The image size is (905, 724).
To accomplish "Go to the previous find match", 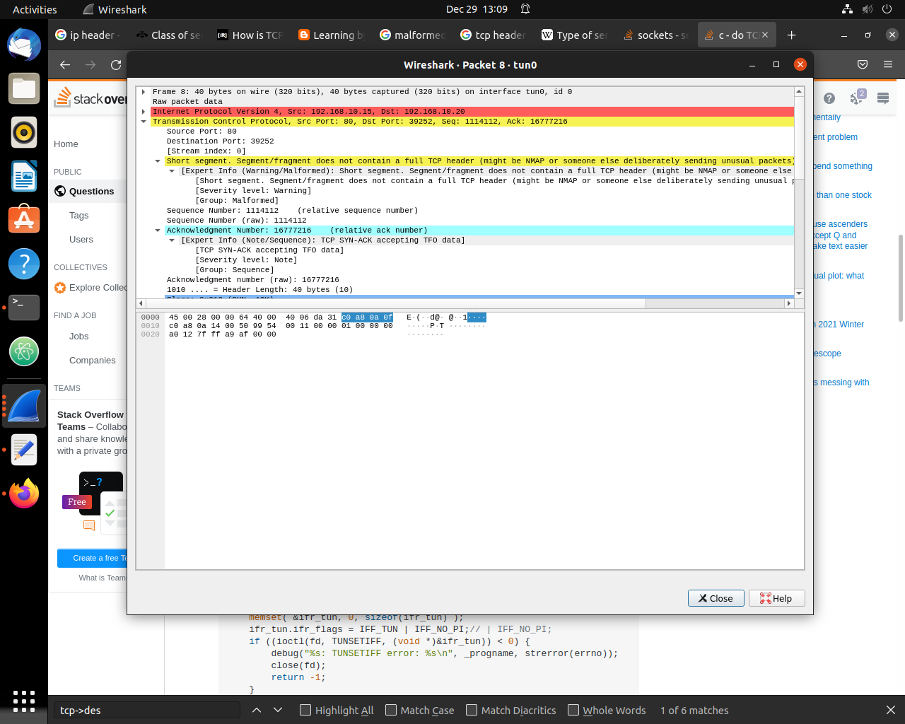I will pos(257,710).
